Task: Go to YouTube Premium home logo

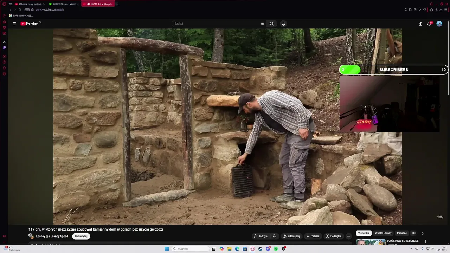Action: pyautogui.click(x=30, y=24)
